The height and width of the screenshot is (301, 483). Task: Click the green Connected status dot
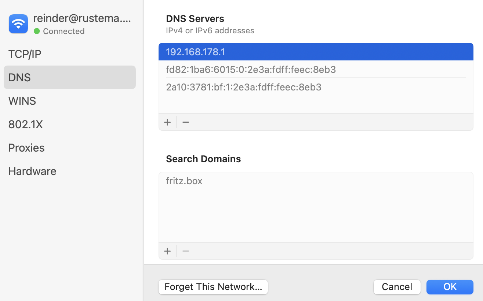[37, 31]
